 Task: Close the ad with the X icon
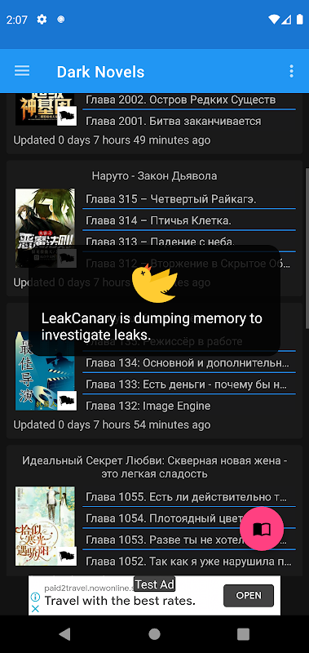coord(36,608)
